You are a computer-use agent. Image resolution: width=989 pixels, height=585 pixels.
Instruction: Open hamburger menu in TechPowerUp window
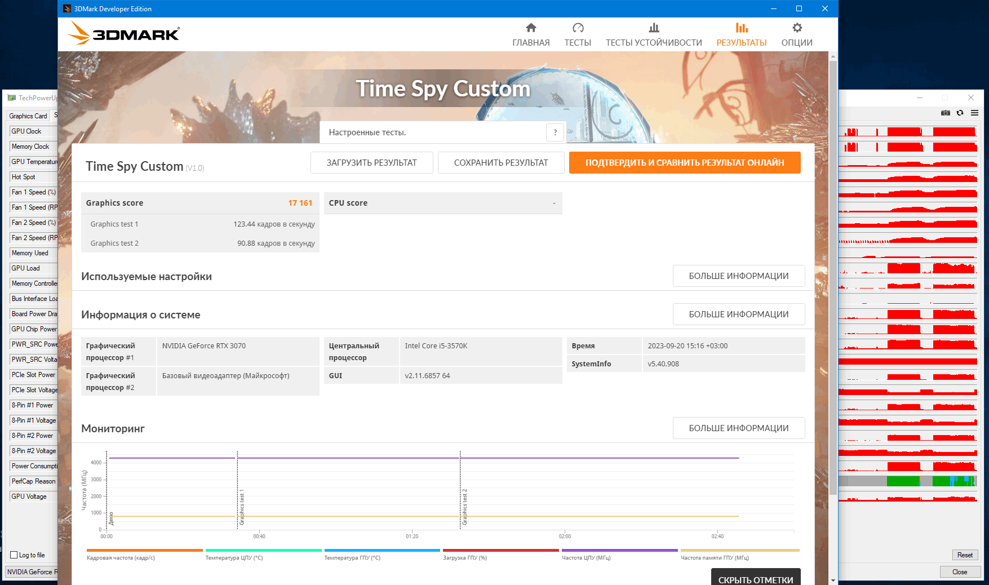coord(974,113)
